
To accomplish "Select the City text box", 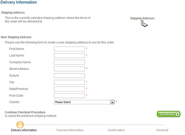I will (x=69, y=82).
